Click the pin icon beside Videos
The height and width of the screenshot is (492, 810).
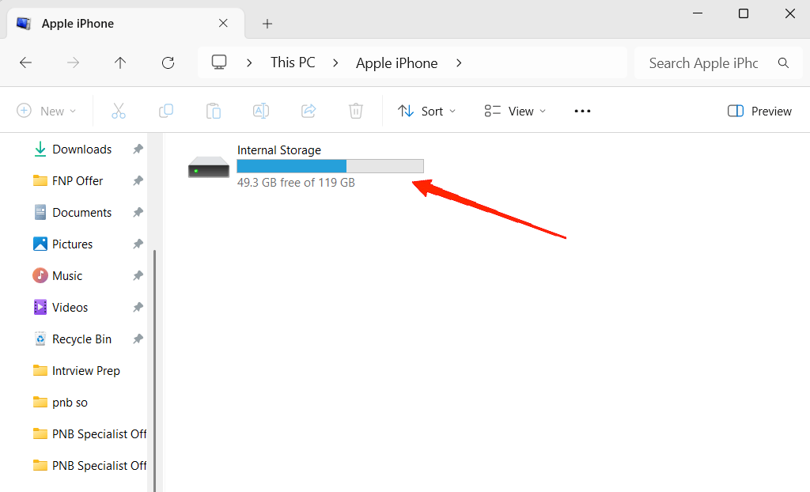coord(138,308)
